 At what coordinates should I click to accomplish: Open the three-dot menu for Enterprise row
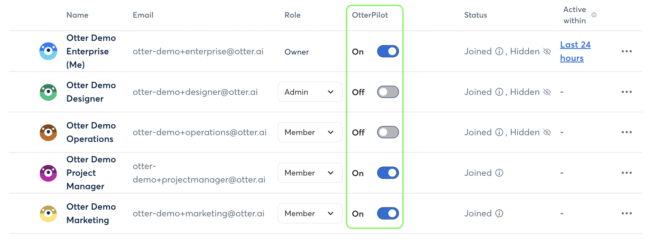click(x=627, y=51)
